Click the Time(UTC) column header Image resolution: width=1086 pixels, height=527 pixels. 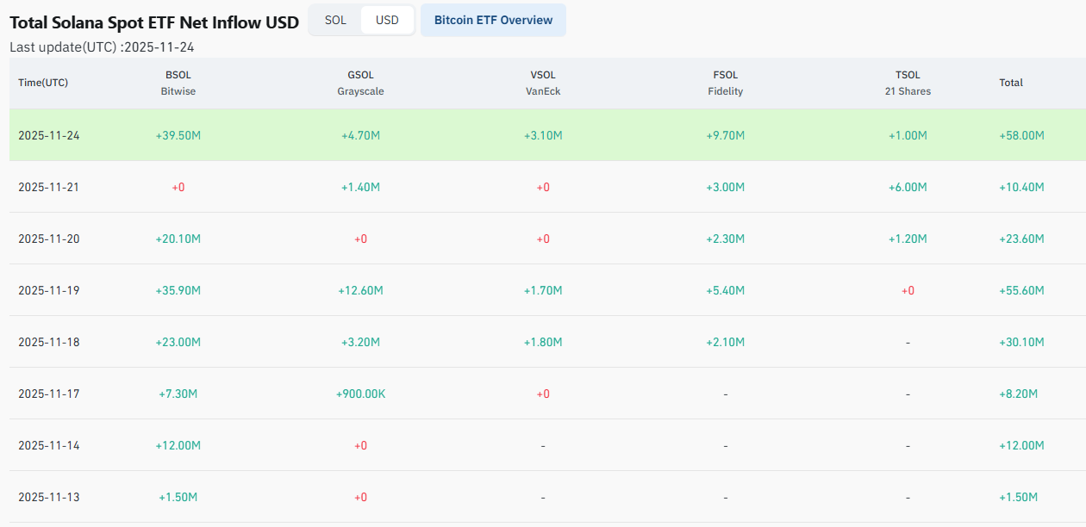click(43, 83)
